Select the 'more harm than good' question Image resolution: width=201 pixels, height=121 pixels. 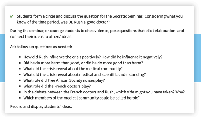click(83, 63)
